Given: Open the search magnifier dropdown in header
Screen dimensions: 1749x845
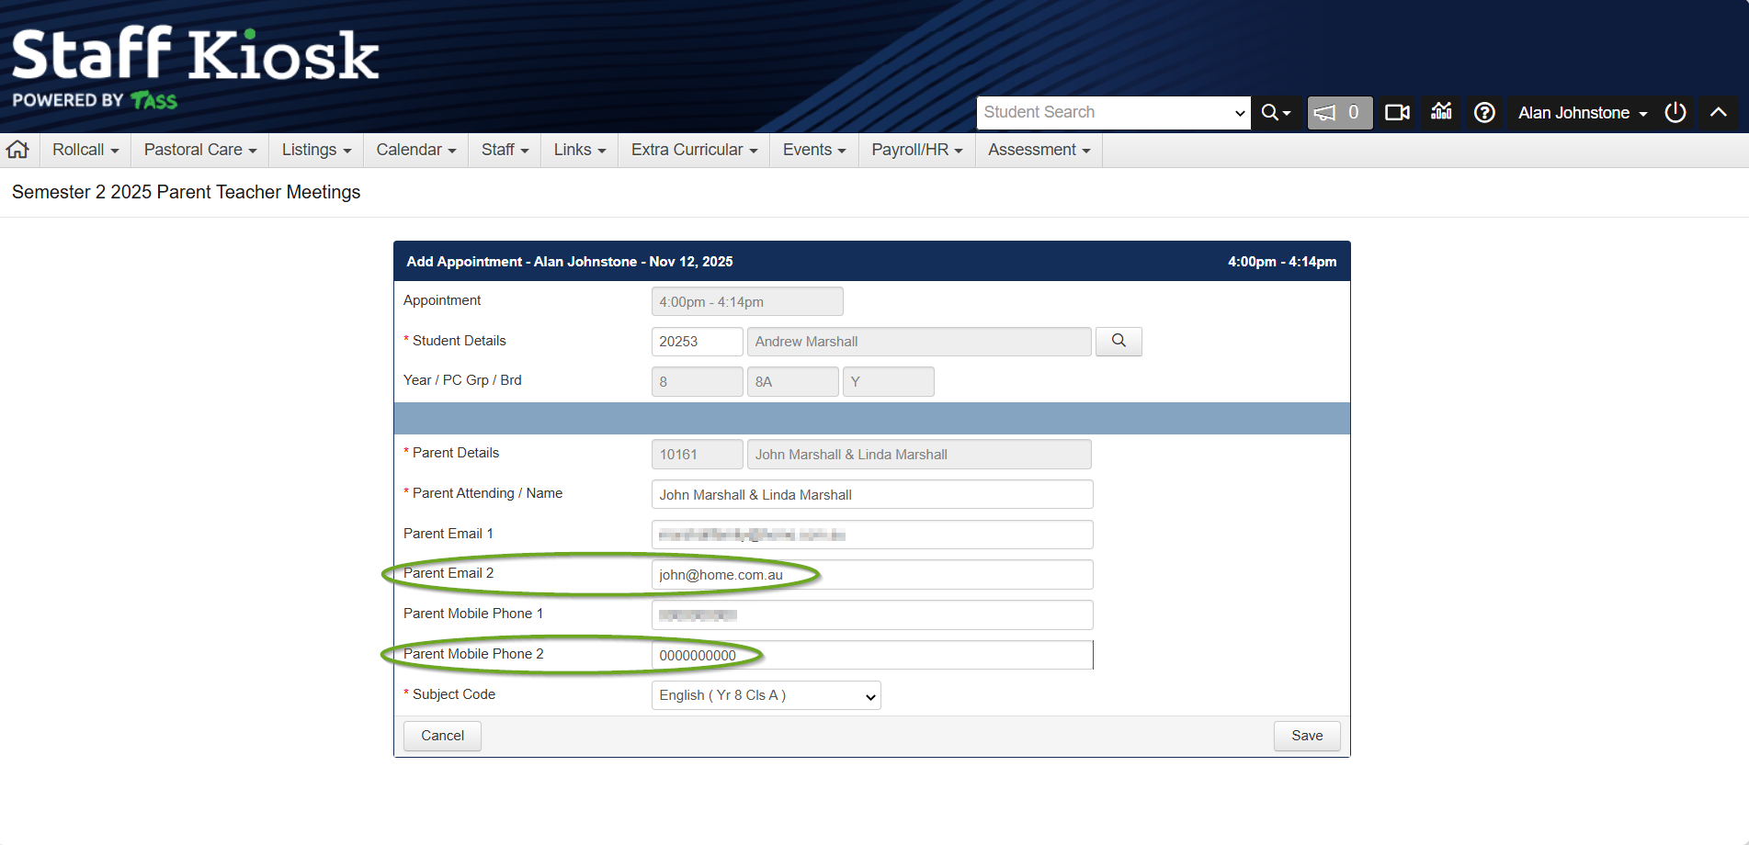Looking at the screenshot, I should pyautogui.click(x=1276, y=112).
